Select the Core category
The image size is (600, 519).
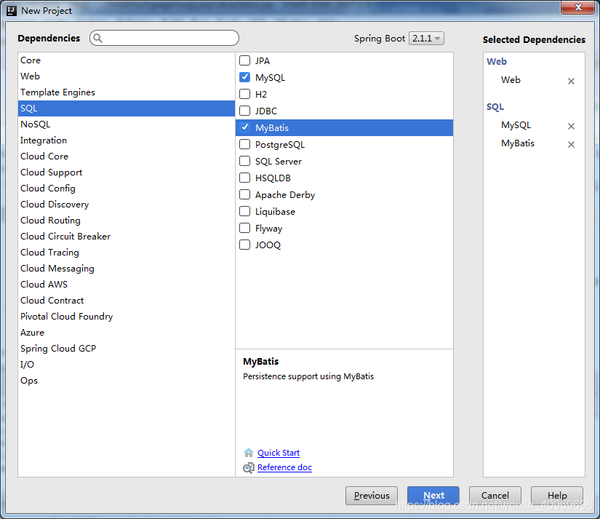[127, 60]
